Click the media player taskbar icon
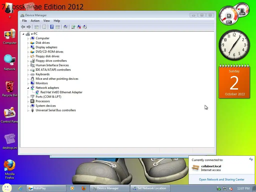This screenshot has height=192, width=256. tap(72, 188)
